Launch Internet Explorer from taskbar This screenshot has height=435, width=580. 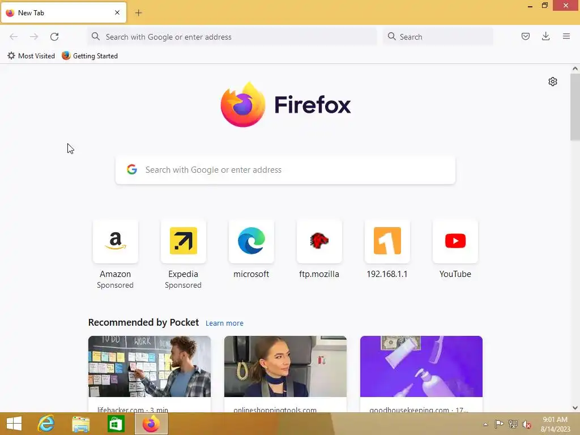coord(46,424)
